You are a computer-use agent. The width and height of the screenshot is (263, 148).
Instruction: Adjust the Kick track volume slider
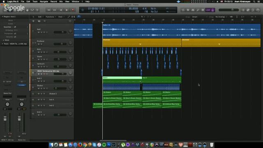pos(60,52)
